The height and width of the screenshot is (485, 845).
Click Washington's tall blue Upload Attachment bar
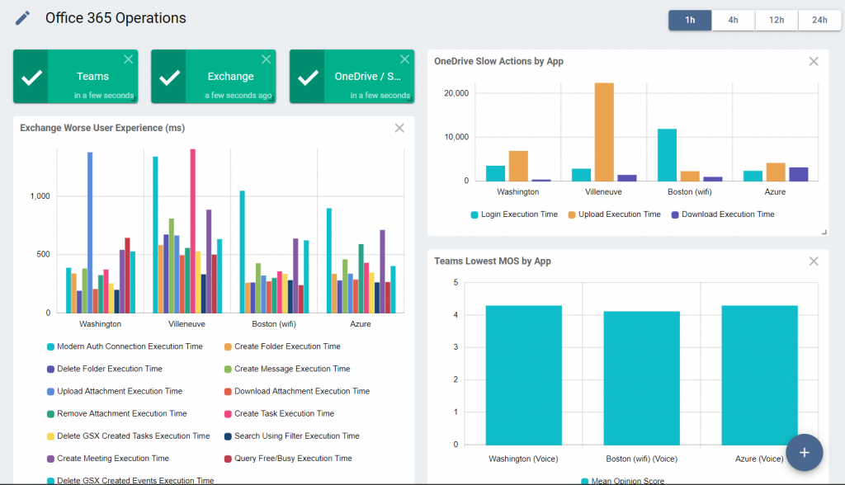coord(90,233)
